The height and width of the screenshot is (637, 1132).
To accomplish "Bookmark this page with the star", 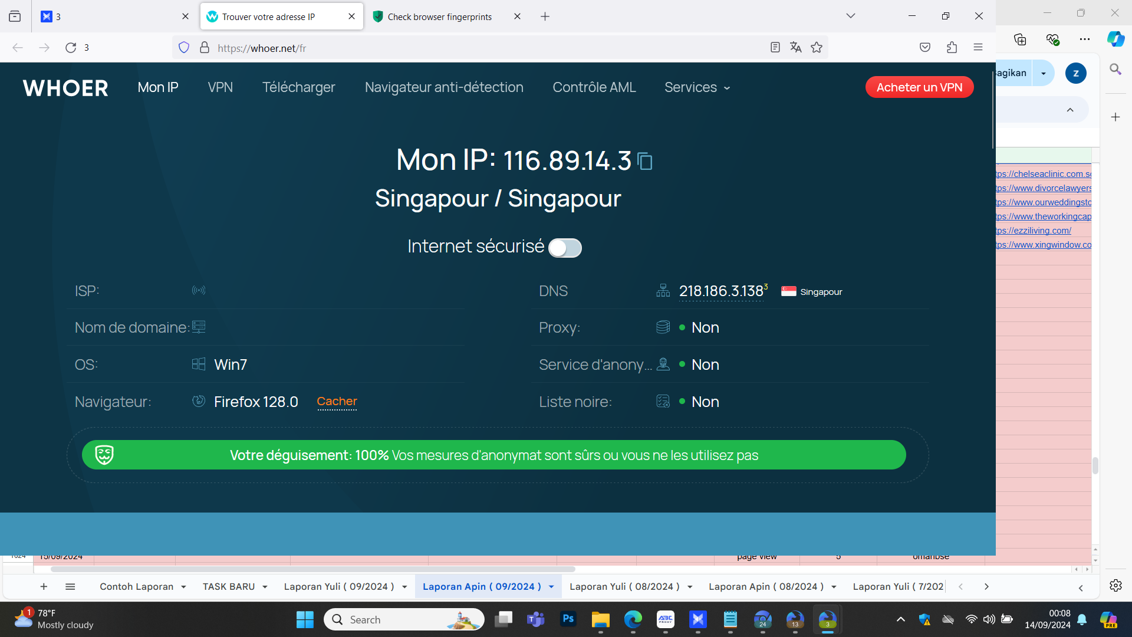I will click(817, 48).
